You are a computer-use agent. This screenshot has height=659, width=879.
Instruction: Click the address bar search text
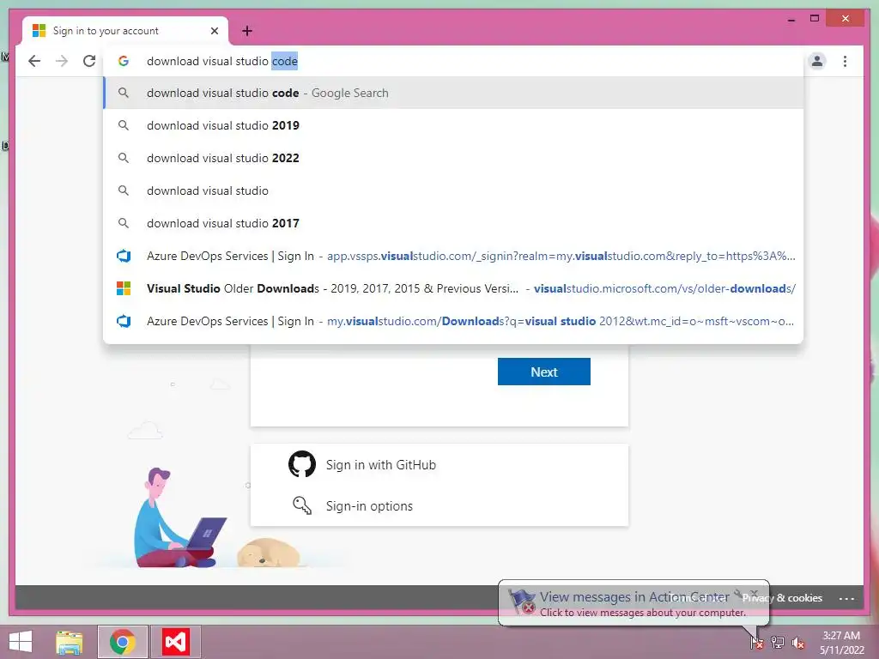pyautogui.click(x=222, y=61)
